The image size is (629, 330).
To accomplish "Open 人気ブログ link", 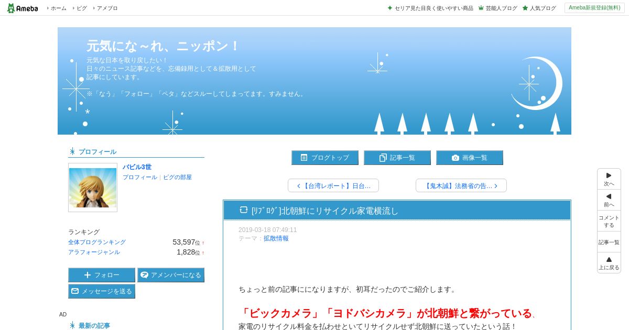I will coord(543,8).
